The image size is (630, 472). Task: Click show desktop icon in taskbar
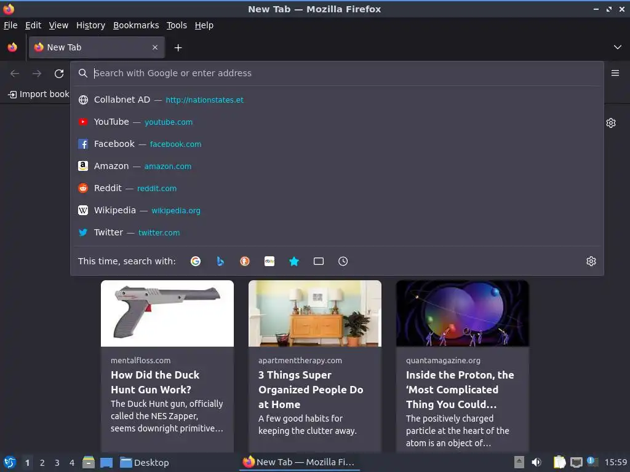pos(106,462)
